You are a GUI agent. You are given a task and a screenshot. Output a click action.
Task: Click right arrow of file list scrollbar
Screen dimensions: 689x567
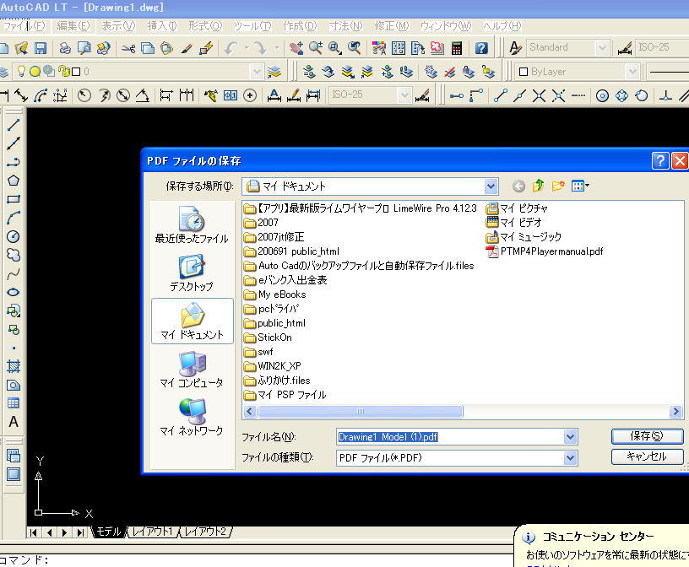[675, 412]
